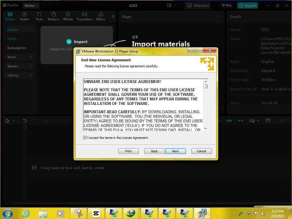
Task: Switch to CapCut from taskbar
Action: point(96,213)
